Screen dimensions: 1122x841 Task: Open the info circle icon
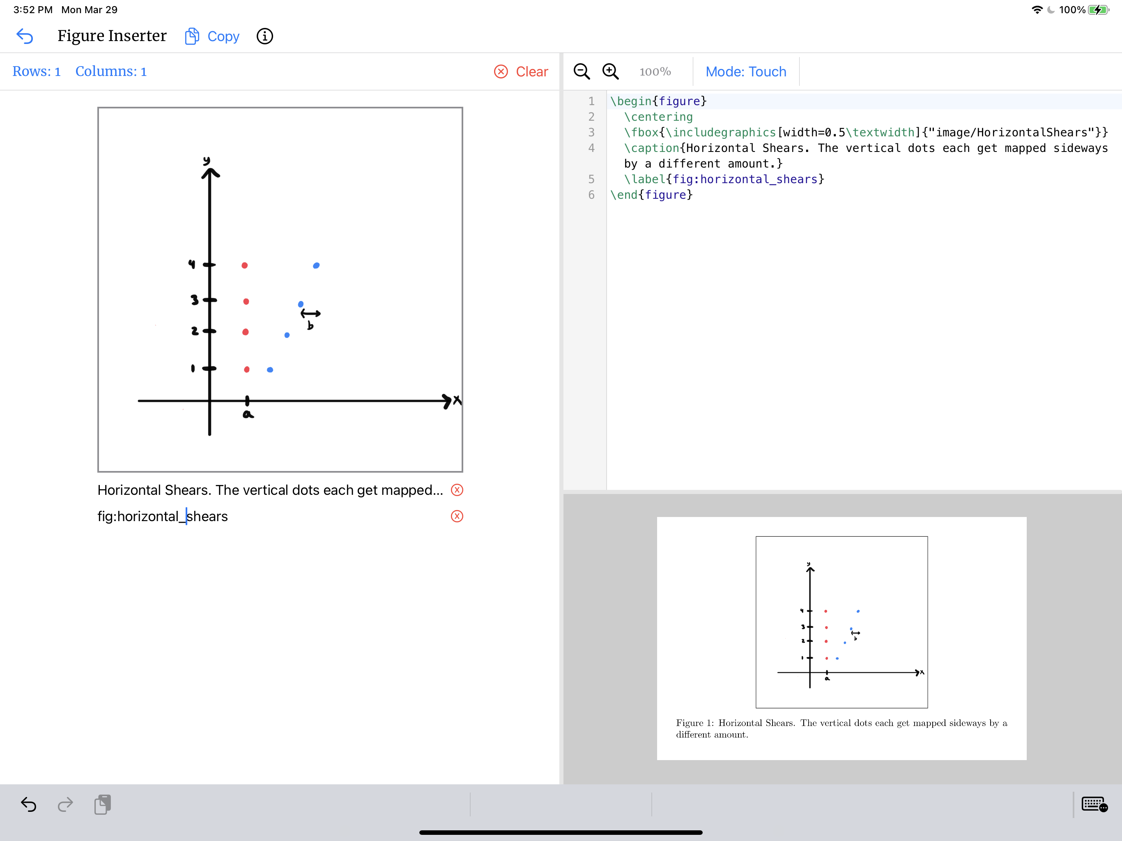coord(265,36)
